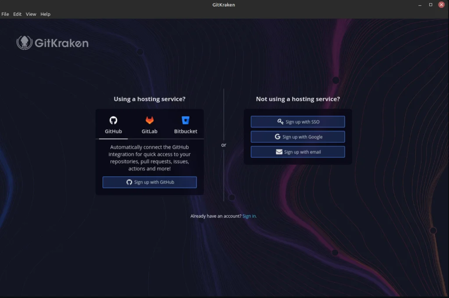
Task: Click the 'Not using a hosting service?' heading
Action: click(x=298, y=99)
